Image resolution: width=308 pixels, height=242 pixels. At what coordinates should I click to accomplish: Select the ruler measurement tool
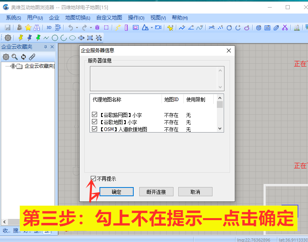click(126, 27)
